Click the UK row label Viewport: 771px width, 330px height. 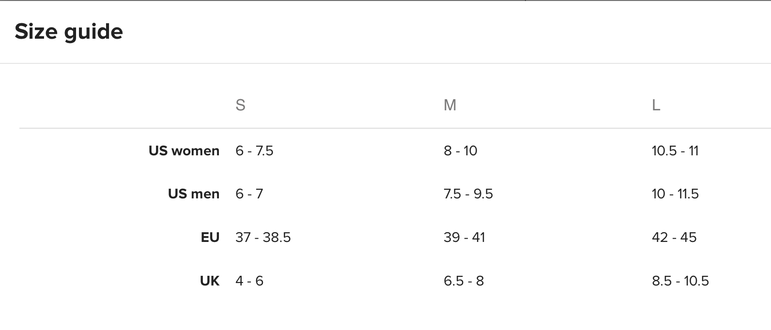coord(210,281)
